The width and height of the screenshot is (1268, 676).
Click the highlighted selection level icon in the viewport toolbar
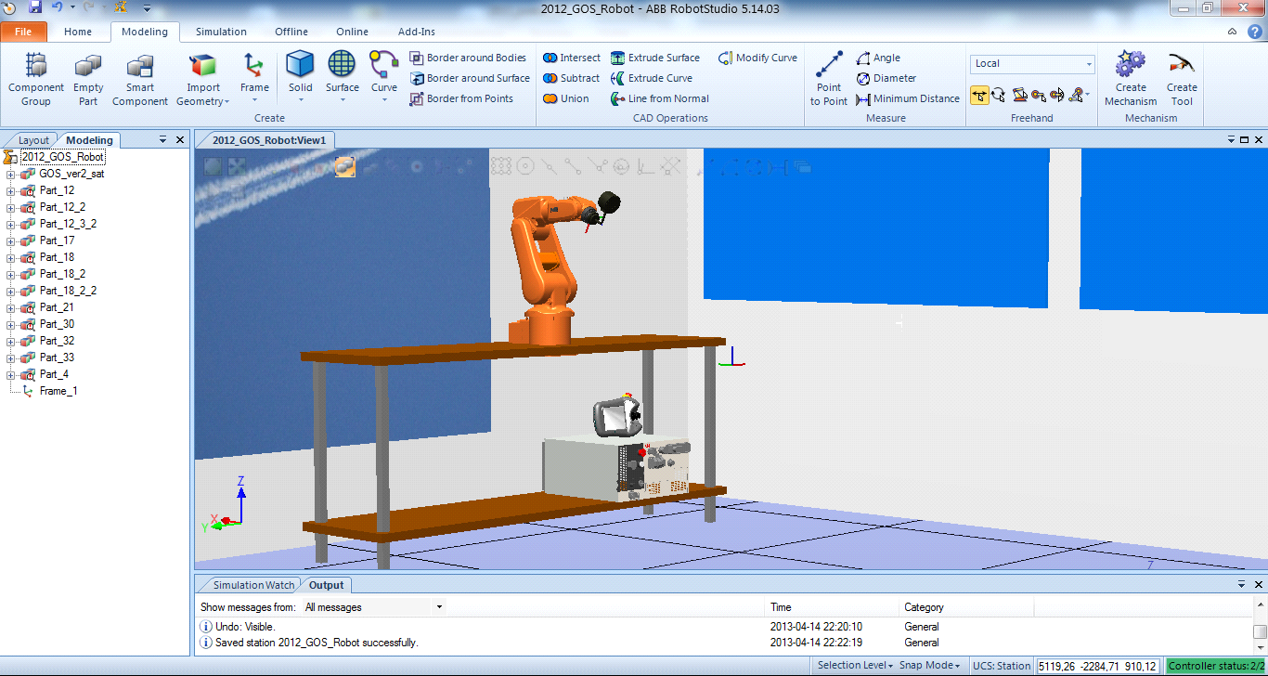coord(345,166)
